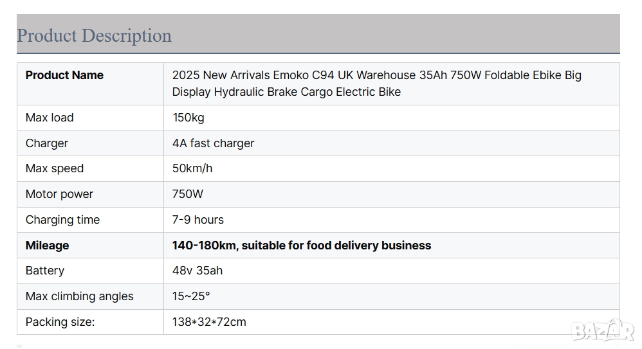
Task: Click the Charger row label
Action: coord(46,143)
